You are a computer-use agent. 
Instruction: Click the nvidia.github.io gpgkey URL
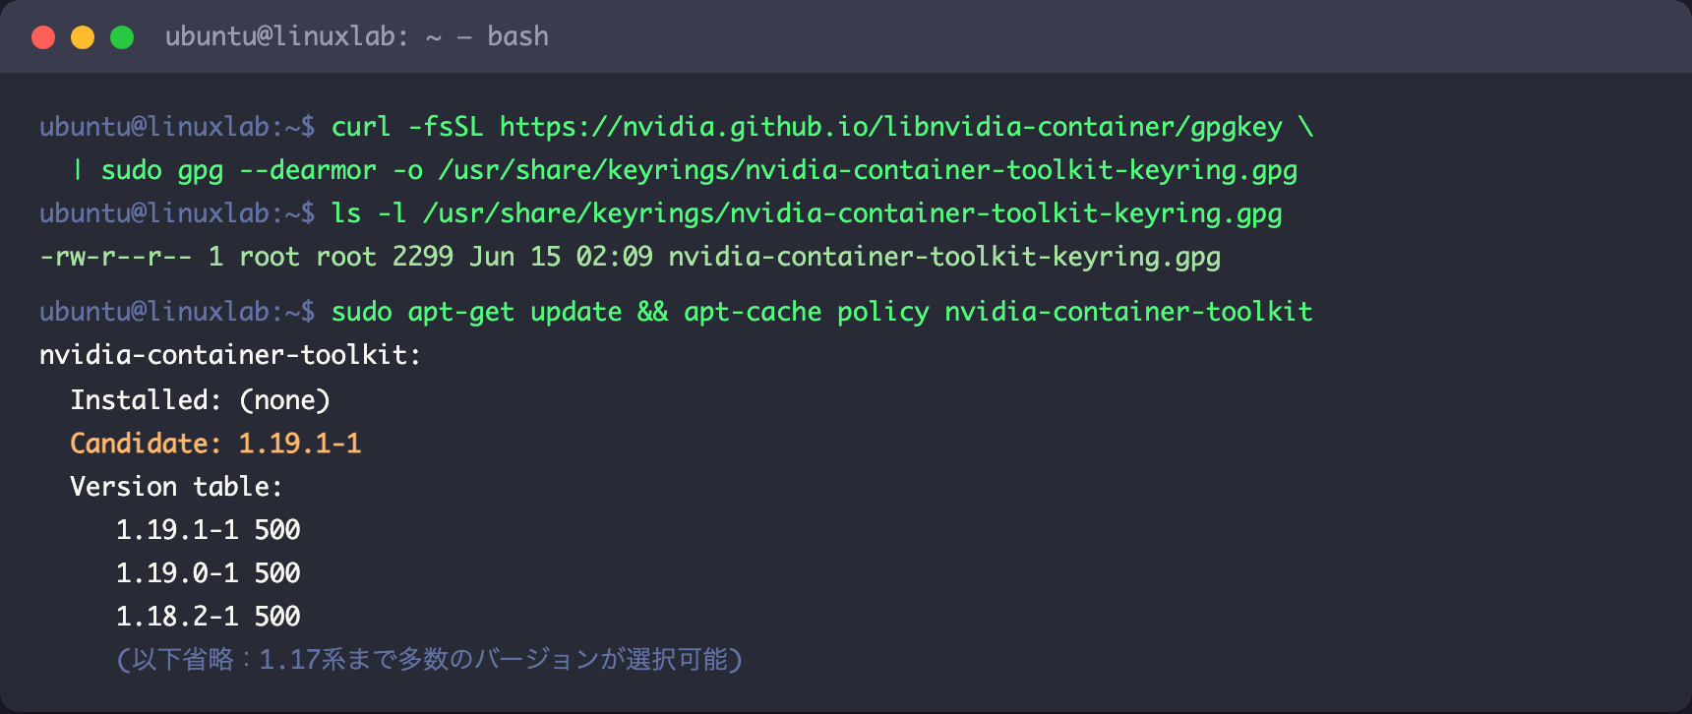[891, 127]
